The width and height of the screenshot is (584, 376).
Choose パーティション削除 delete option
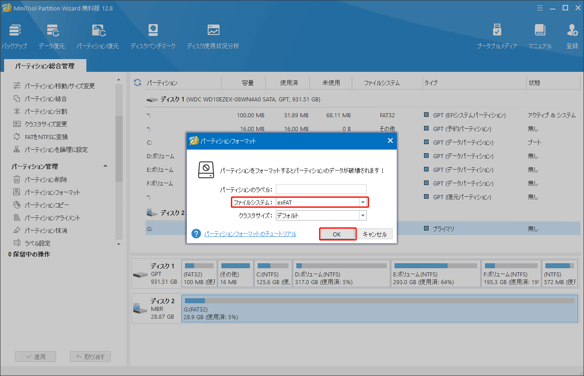(40, 180)
